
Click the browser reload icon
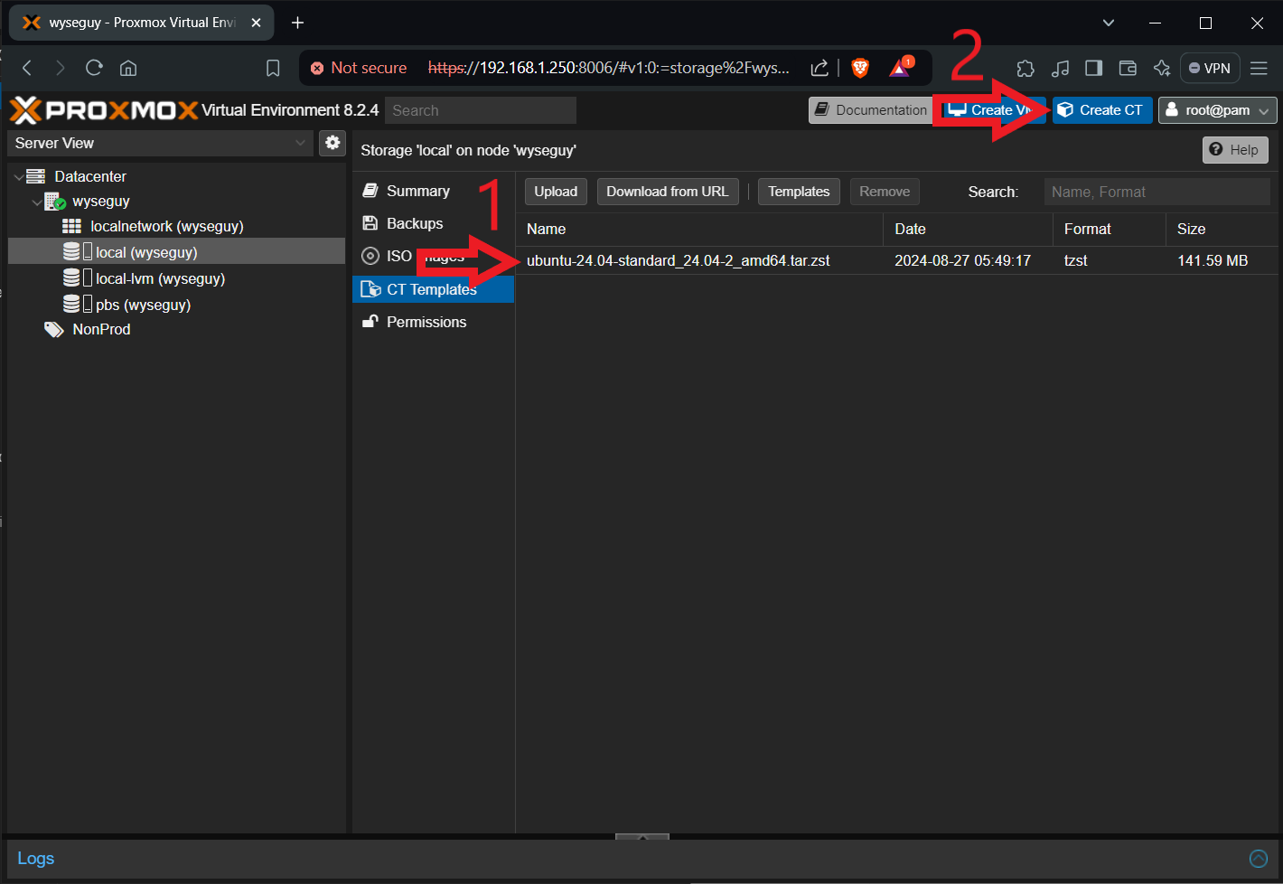(x=94, y=68)
